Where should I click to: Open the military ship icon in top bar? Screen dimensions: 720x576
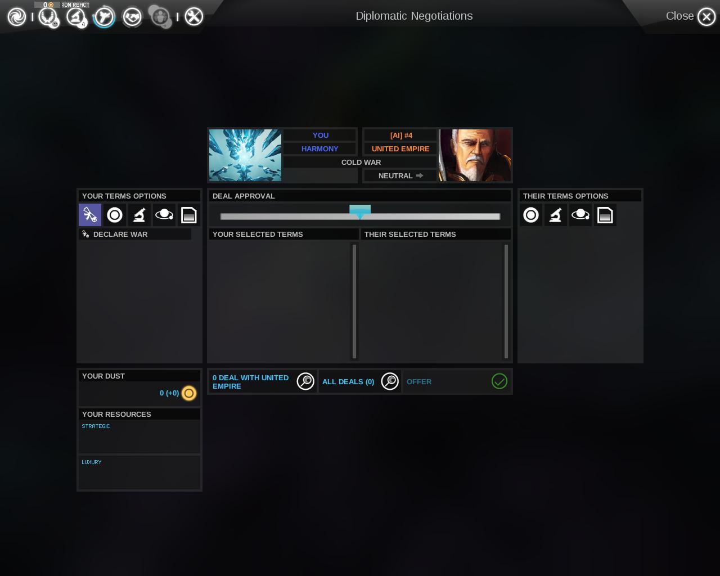point(104,17)
